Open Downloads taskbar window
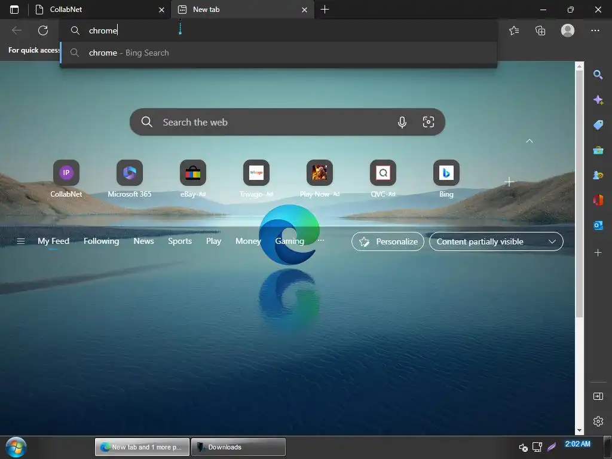 (238, 447)
